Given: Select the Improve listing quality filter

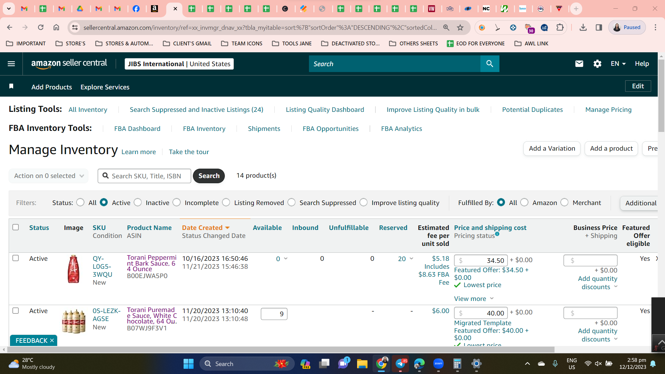Looking at the screenshot, I should [364, 202].
